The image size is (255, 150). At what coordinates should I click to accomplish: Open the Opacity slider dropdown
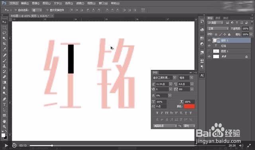click(251, 28)
